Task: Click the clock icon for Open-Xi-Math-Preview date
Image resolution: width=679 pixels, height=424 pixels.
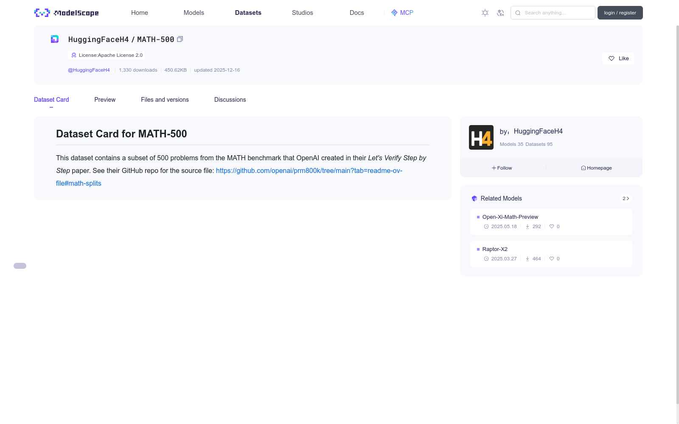Action: pyautogui.click(x=486, y=226)
